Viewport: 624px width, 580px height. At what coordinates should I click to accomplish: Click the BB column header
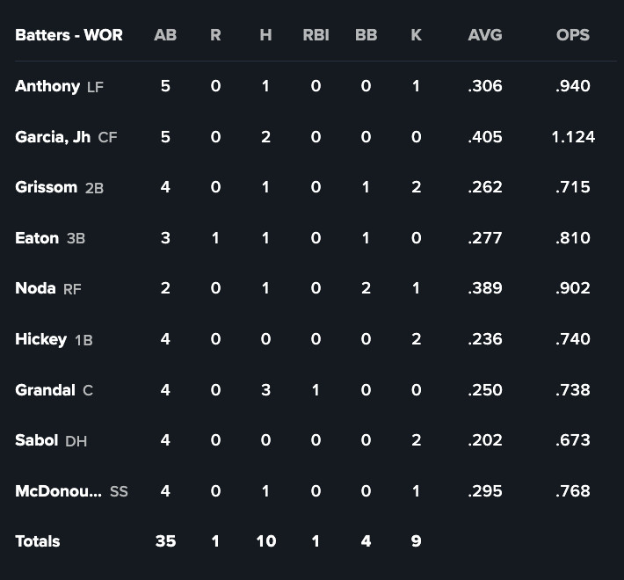(x=366, y=35)
